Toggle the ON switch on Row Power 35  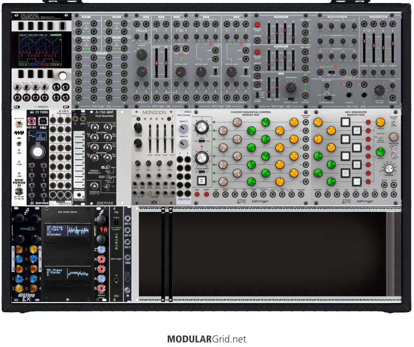point(19,144)
